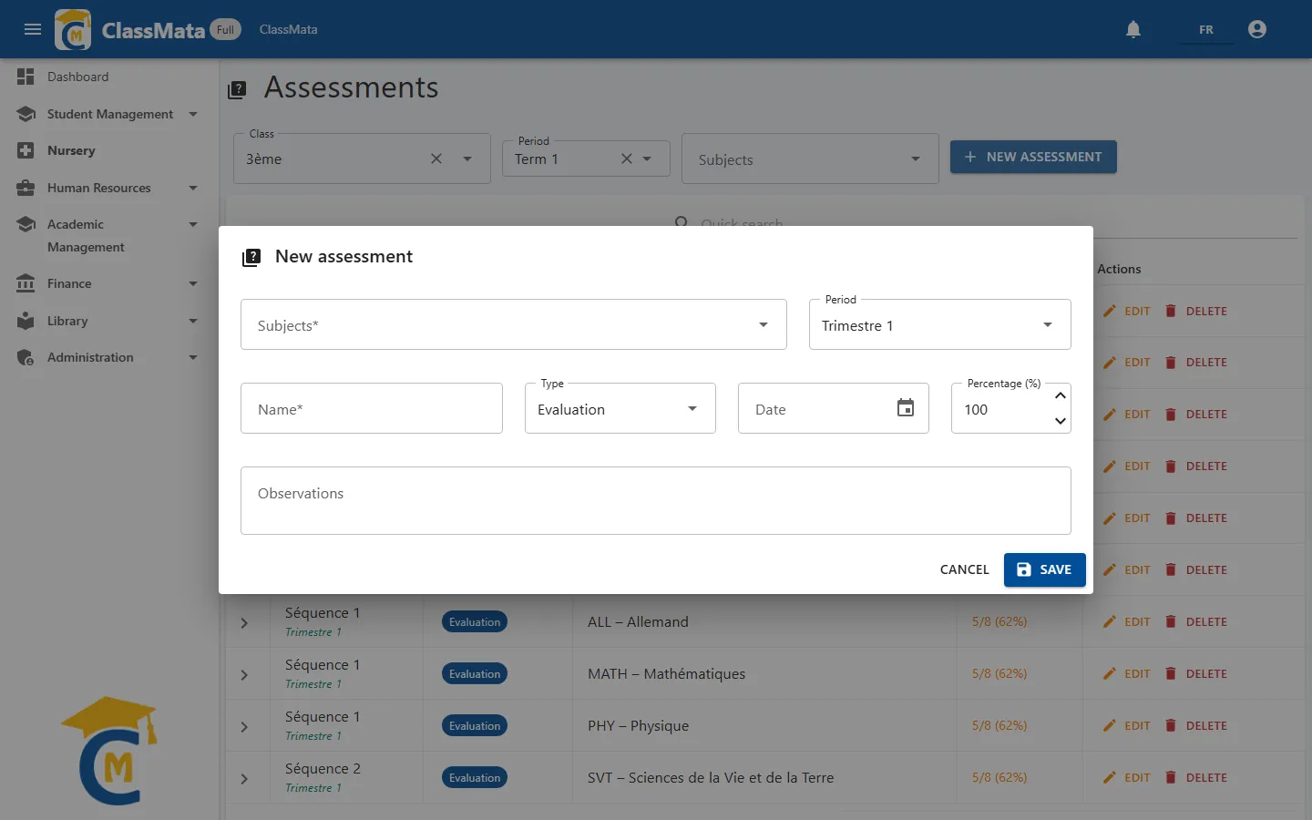Open Subjects dropdown in dialog
Screen dimensions: 1312x820
[x=514, y=324]
